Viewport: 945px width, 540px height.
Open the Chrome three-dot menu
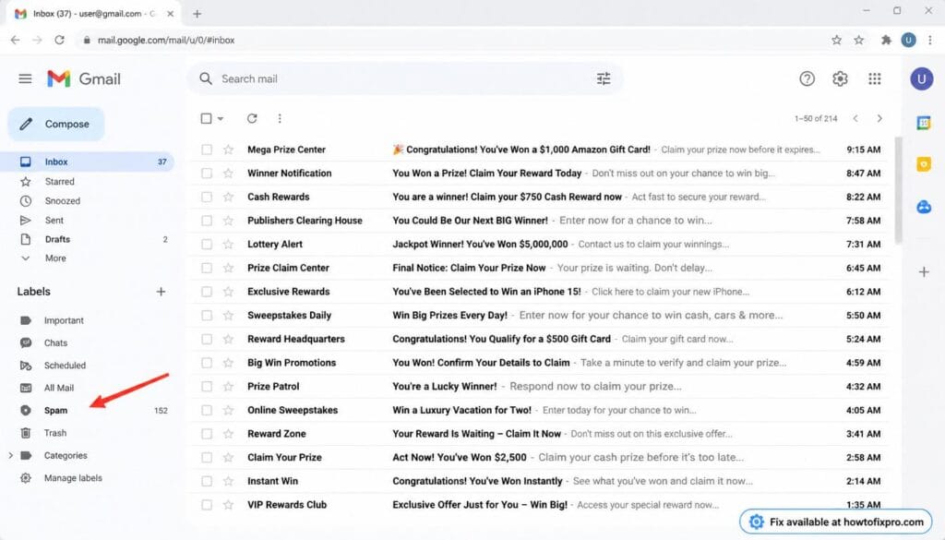930,40
